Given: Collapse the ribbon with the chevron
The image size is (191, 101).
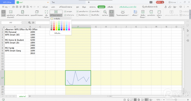Looking at the screenshot, I should pos(188,7).
